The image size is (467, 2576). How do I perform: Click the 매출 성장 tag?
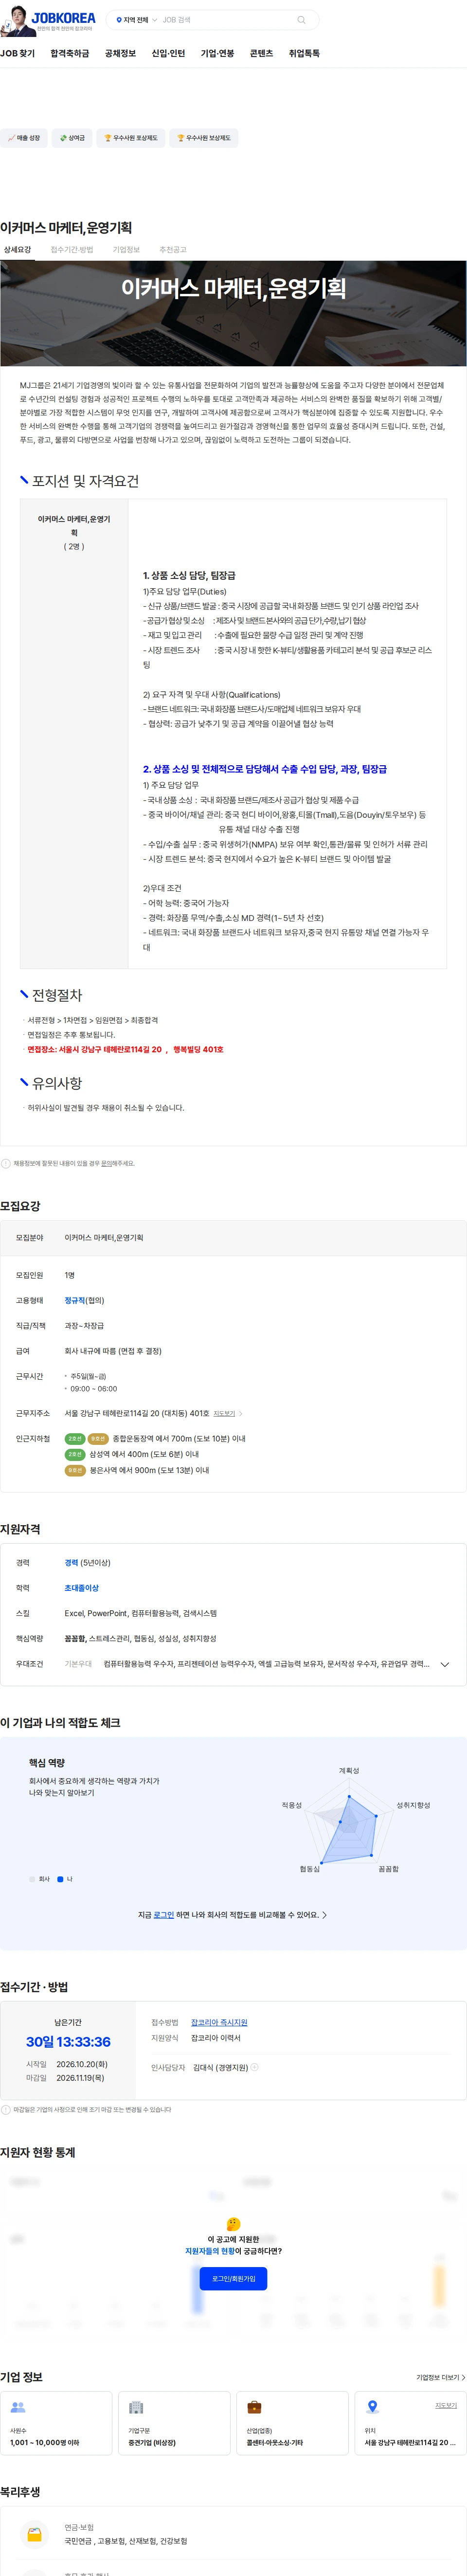coord(24,138)
